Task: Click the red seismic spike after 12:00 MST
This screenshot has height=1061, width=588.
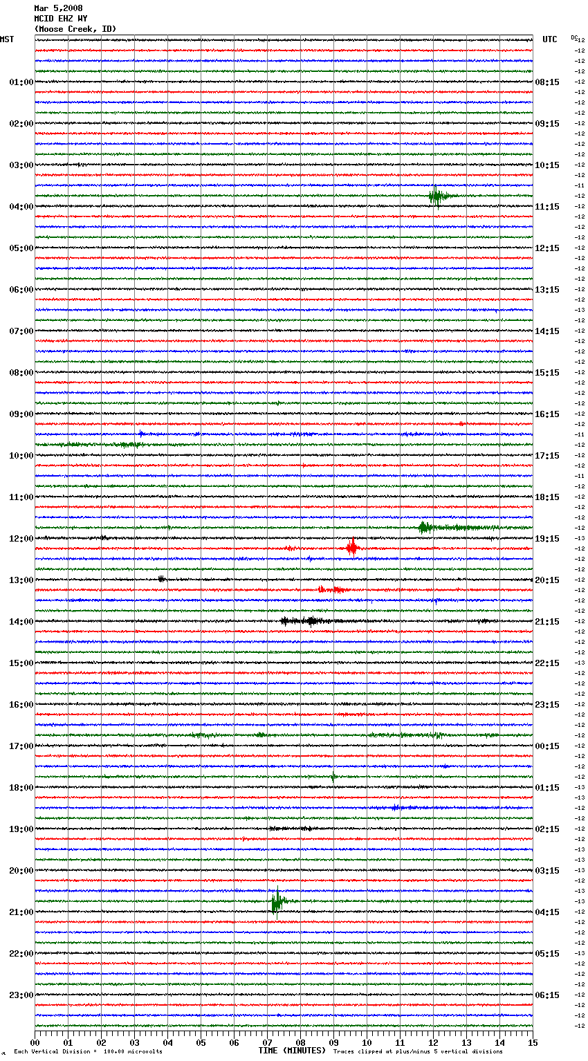Action: [352, 548]
